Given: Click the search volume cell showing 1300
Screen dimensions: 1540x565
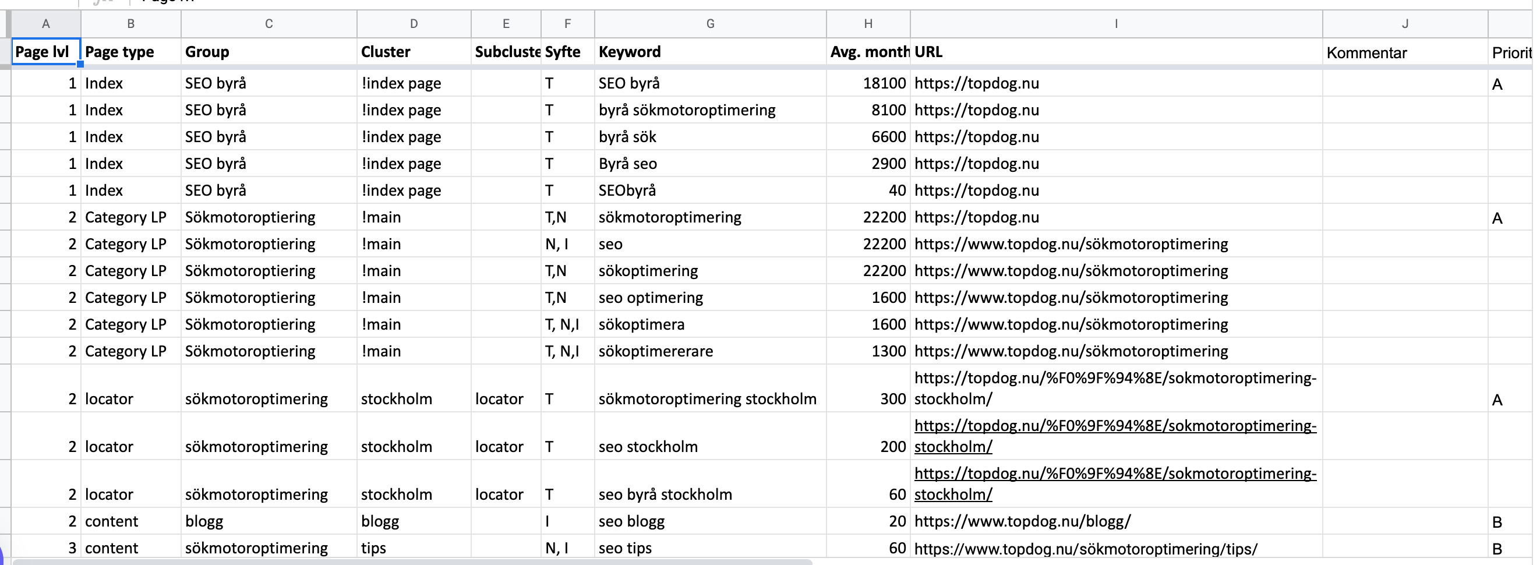Looking at the screenshot, I should 868,351.
